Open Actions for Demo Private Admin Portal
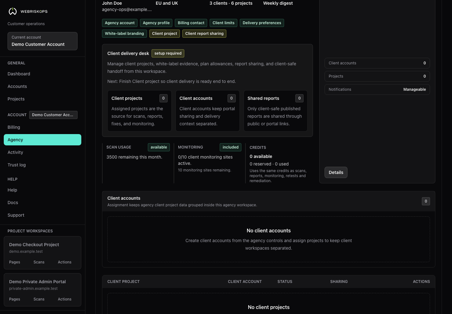452x314 pixels. (65, 299)
